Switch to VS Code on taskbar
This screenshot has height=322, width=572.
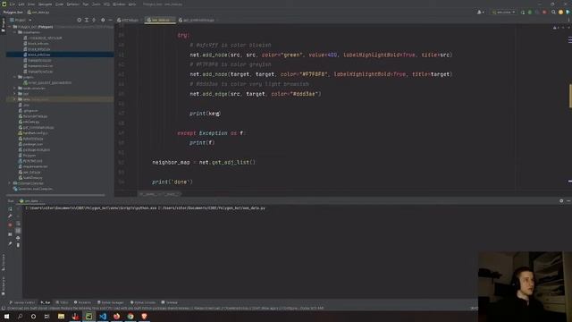[103, 316]
